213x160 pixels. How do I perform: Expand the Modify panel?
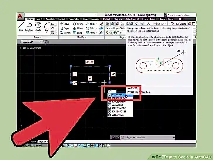click(x=82, y=37)
